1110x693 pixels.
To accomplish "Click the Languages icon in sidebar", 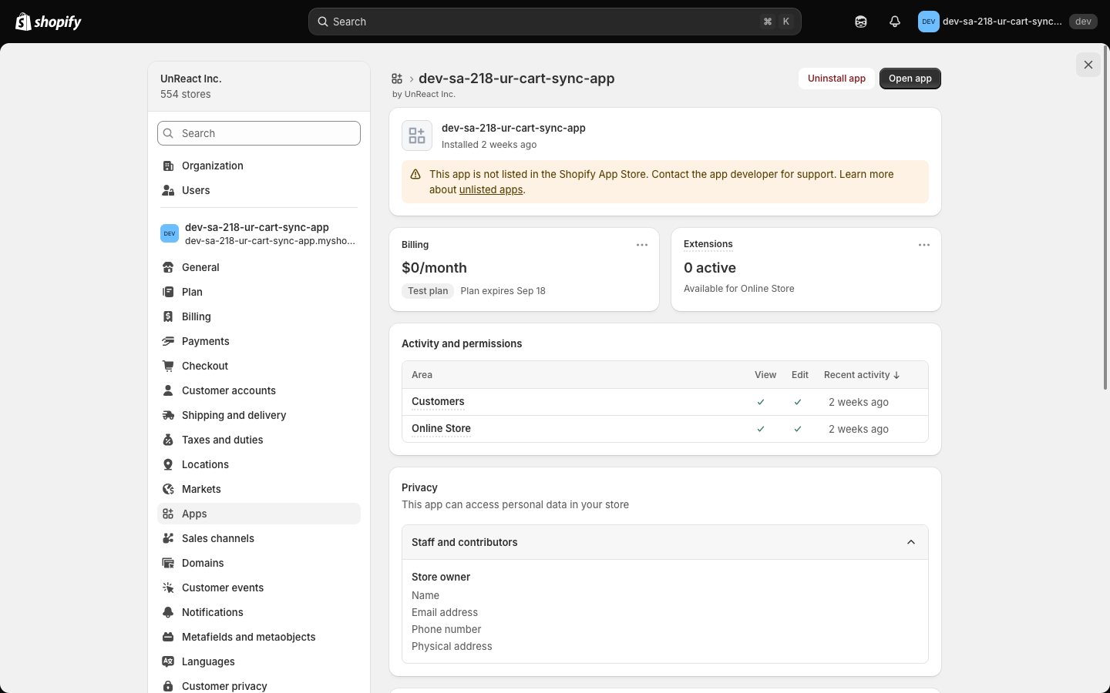I will pyautogui.click(x=168, y=661).
